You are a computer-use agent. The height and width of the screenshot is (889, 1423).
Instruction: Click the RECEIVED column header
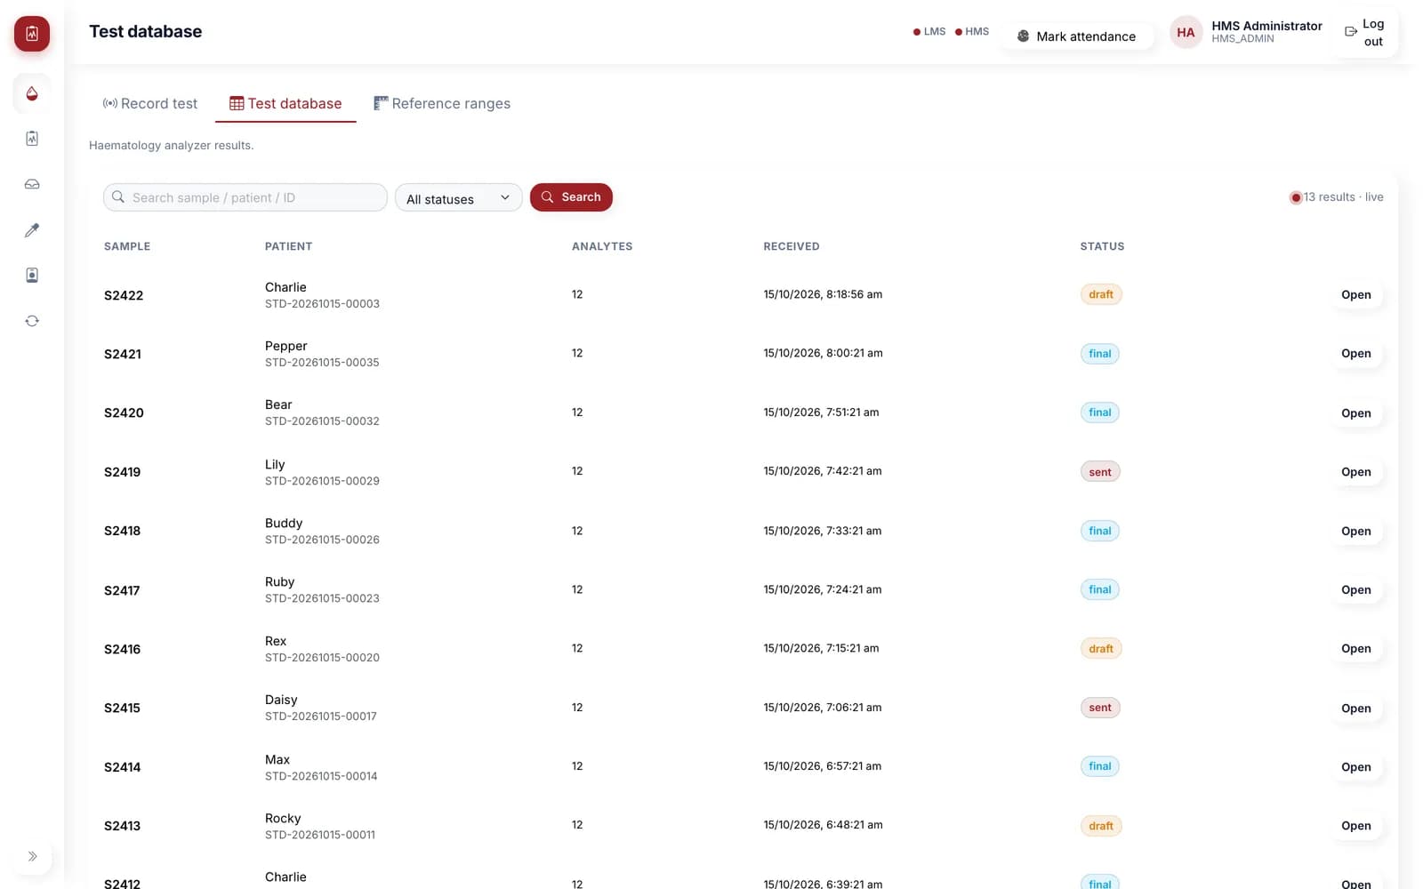(792, 246)
